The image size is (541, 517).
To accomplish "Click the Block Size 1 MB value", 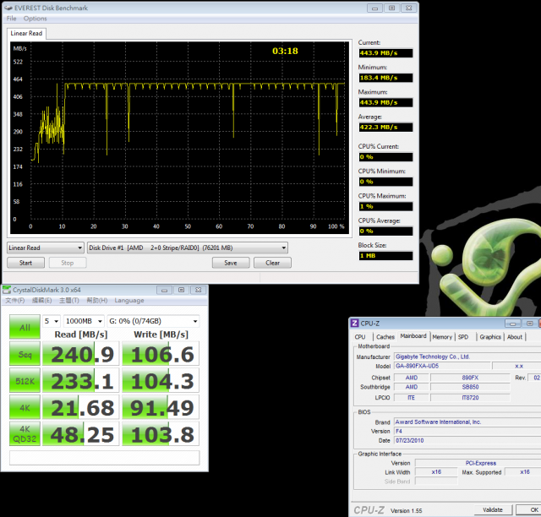I will tap(385, 256).
